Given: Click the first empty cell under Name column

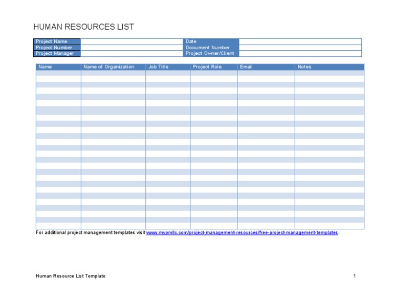Looking at the screenshot, I should 58,73.
